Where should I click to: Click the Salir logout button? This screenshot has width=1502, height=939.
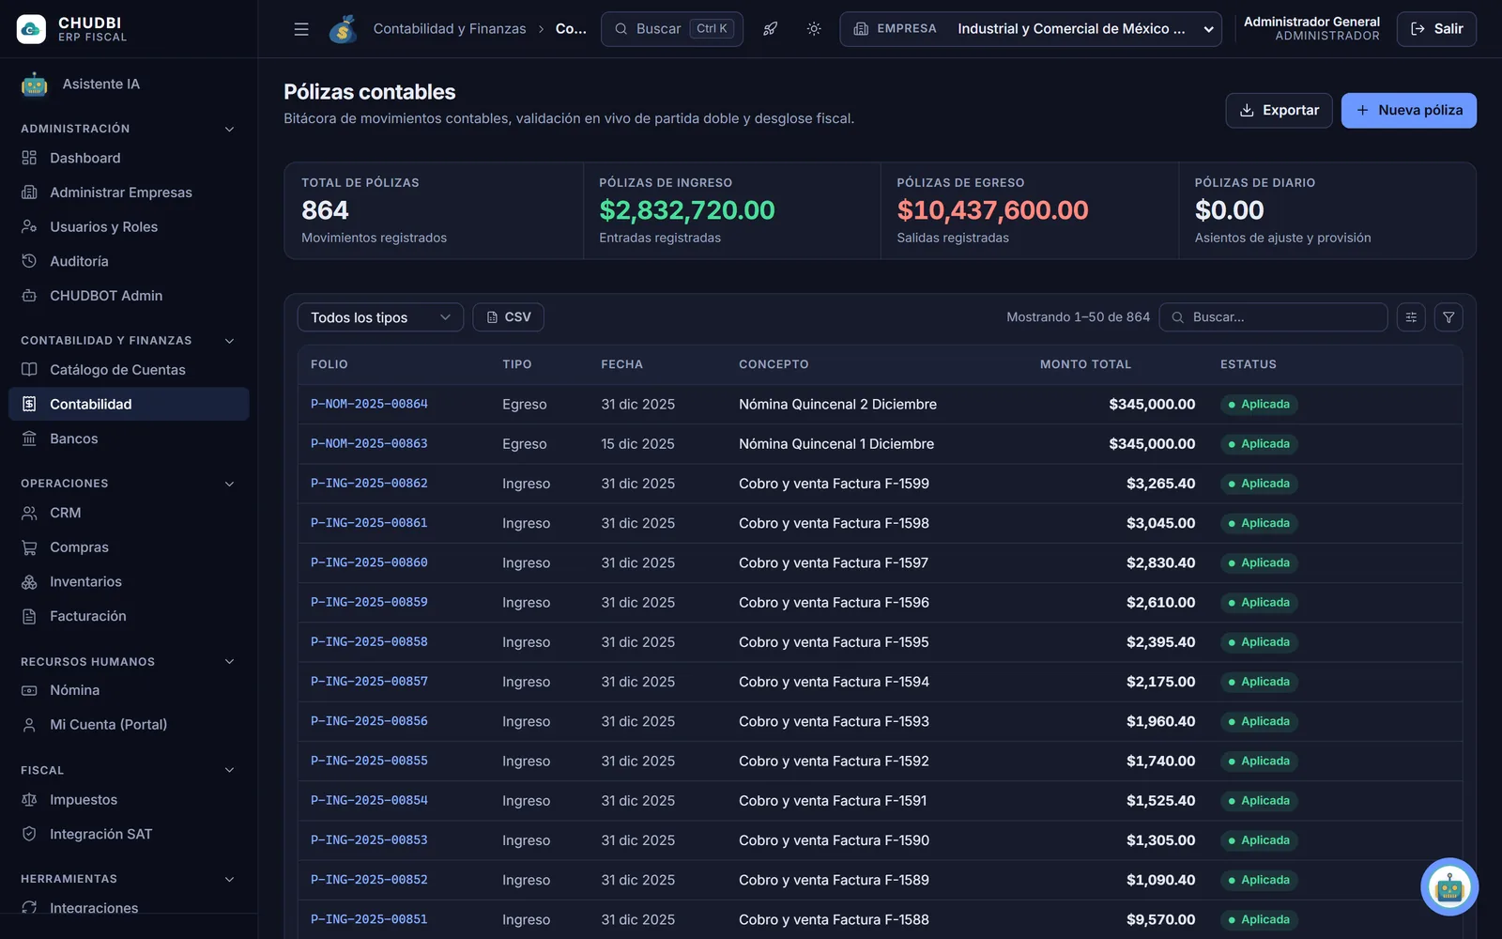pyautogui.click(x=1436, y=29)
